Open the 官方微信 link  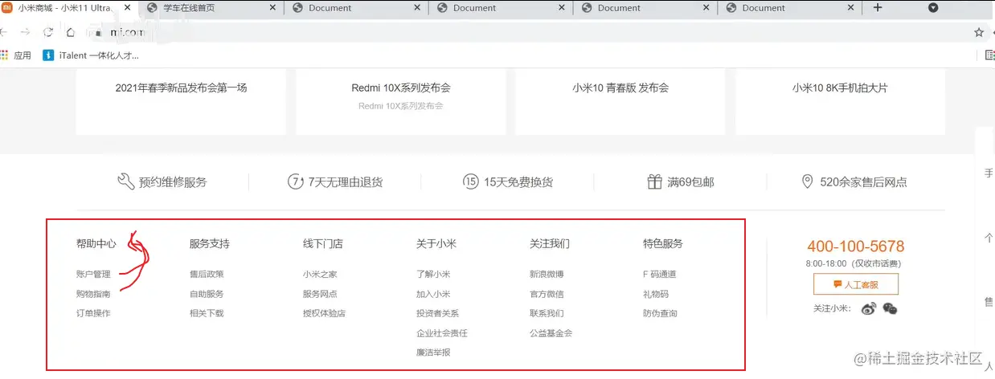pos(547,294)
